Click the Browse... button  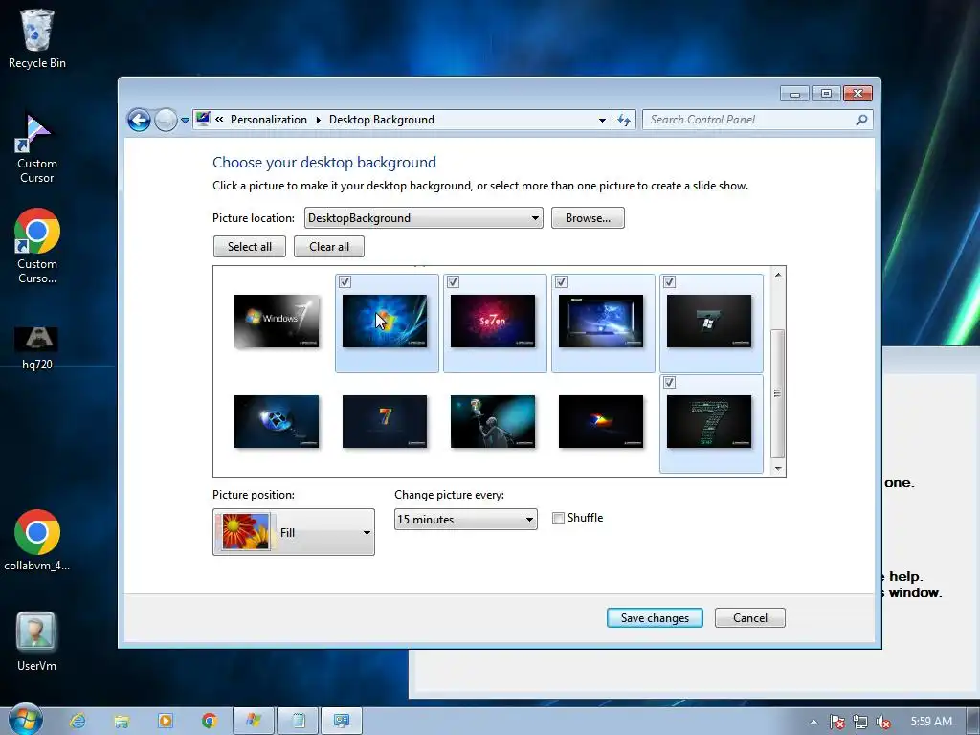click(588, 218)
